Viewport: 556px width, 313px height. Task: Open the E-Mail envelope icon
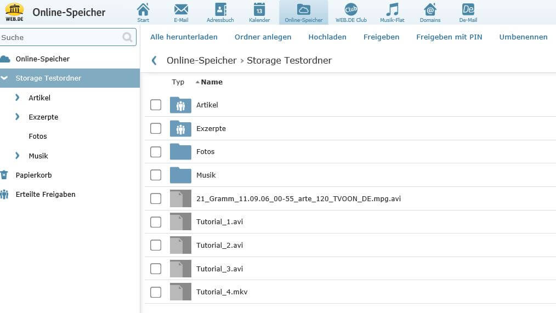(x=181, y=9)
